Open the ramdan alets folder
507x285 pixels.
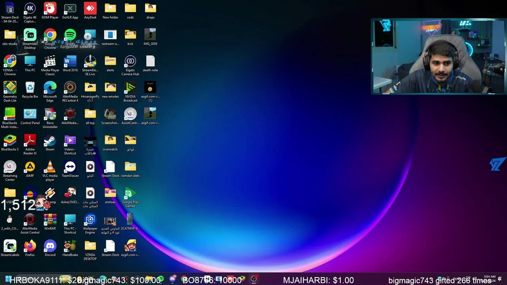[x=130, y=169]
